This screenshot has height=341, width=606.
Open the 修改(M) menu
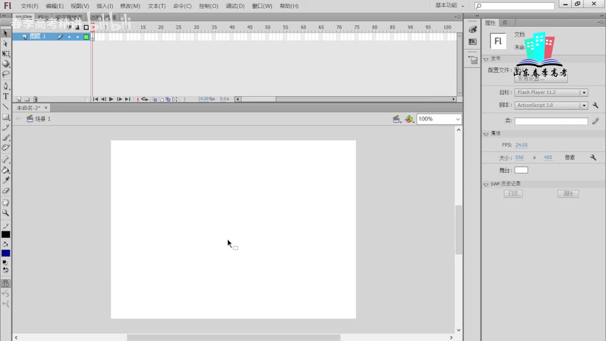130,6
